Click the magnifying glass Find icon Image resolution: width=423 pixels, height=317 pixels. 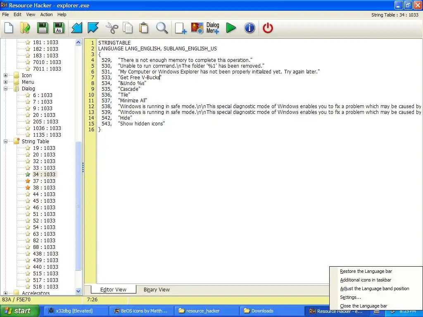point(162,28)
